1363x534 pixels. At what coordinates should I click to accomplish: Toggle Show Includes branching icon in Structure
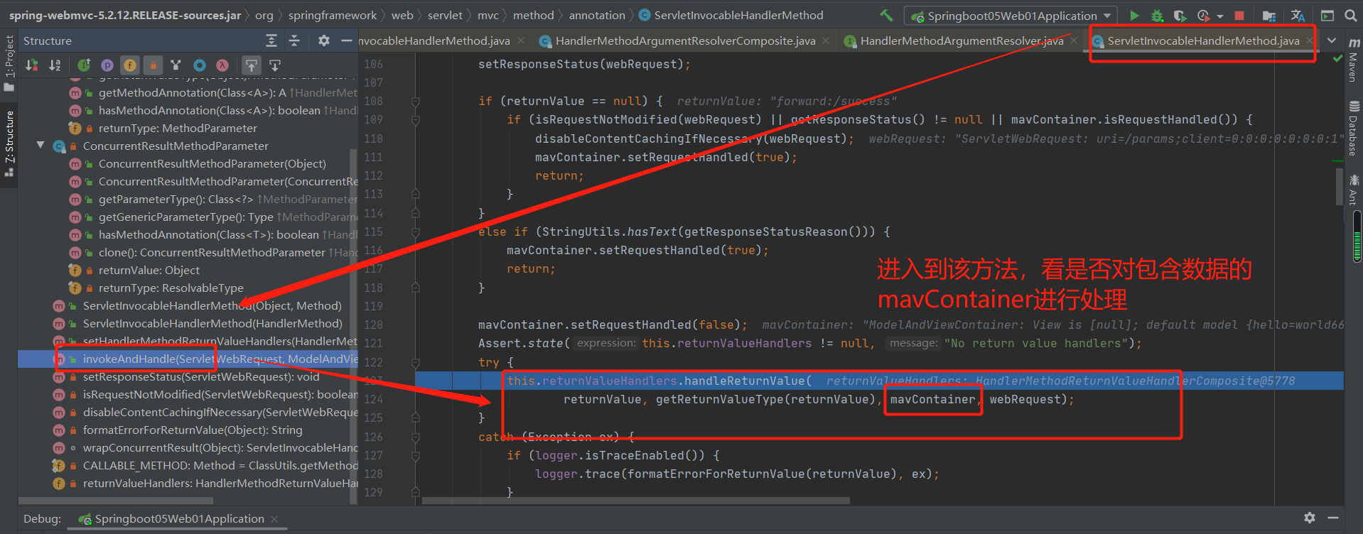tap(176, 65)
